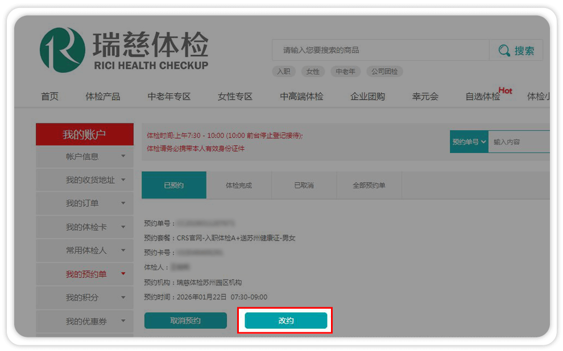Screen dimensions: 563x351
Task: Switch to the 全部预约单 tab
Action: (369, 185)
